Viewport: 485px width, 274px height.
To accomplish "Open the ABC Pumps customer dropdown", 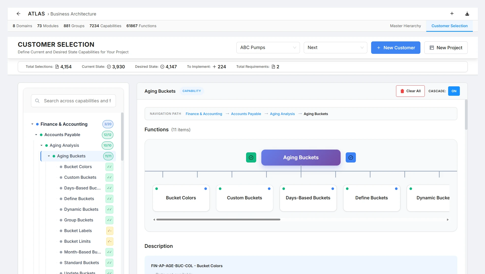I will pyautogui.click(x=268, y=47).
